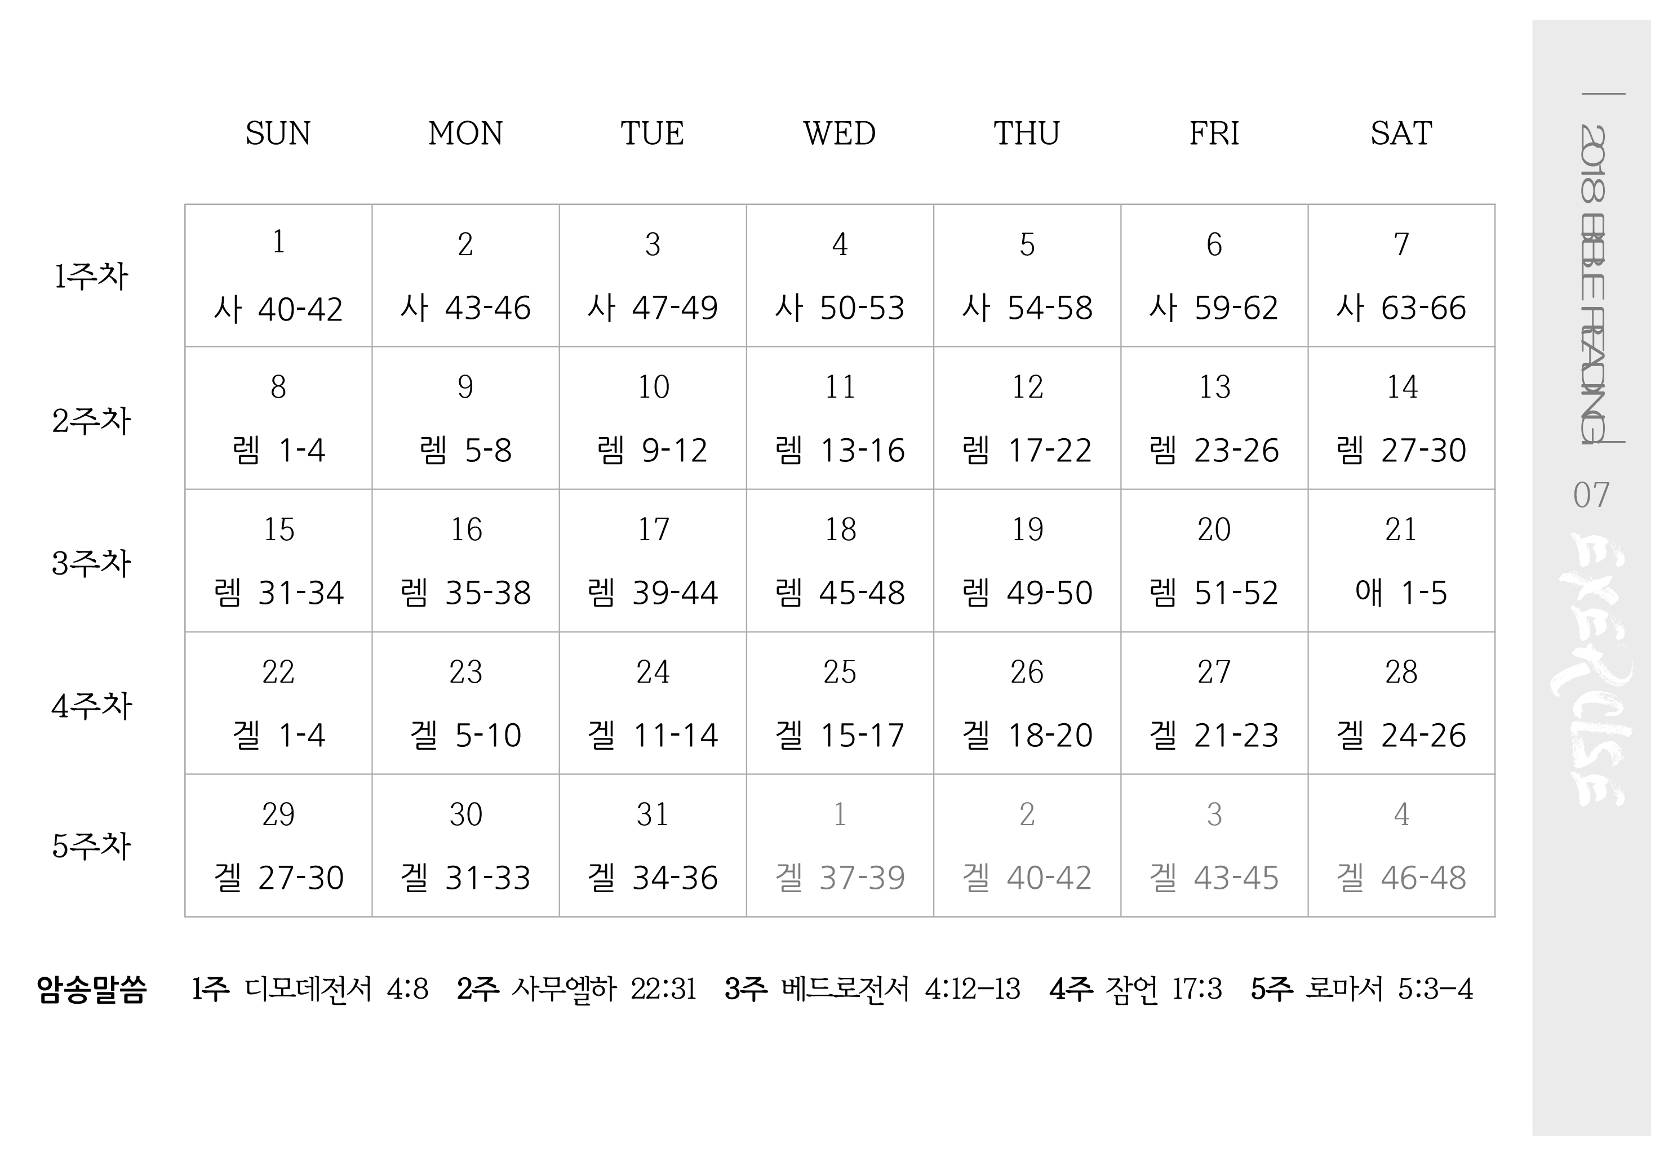Click the 암송말씀 label
This screenshot has width=1664, height=1171.
point(91,989)
